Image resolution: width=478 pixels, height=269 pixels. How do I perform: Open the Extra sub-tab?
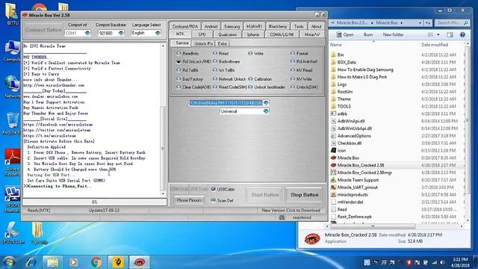pyautogui.click(x=223, y=43)
